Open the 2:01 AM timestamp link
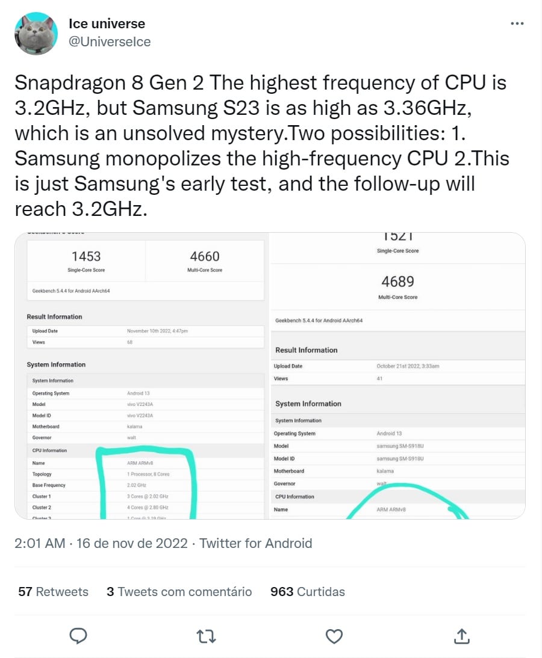542x658 pixels. (40, 544)
